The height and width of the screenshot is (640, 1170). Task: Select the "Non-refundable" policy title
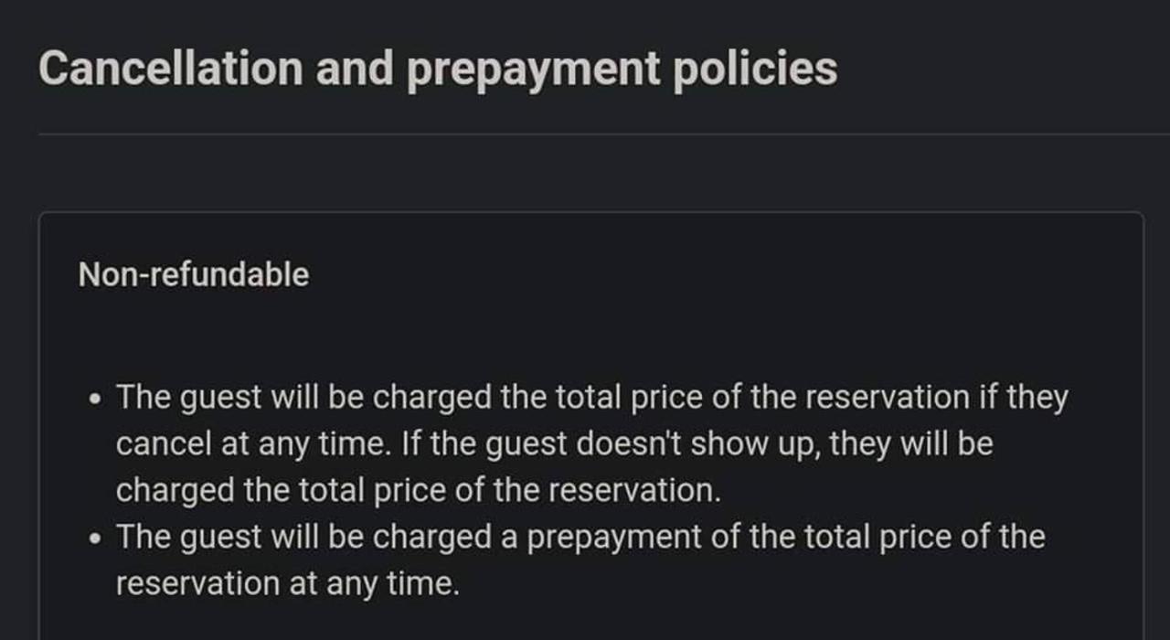194,274
